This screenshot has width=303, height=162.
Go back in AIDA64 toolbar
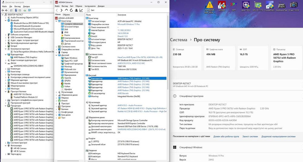(x=57, y=10)
